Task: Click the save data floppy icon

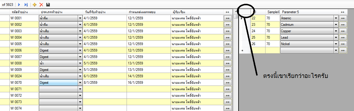Action: point(48,5)
